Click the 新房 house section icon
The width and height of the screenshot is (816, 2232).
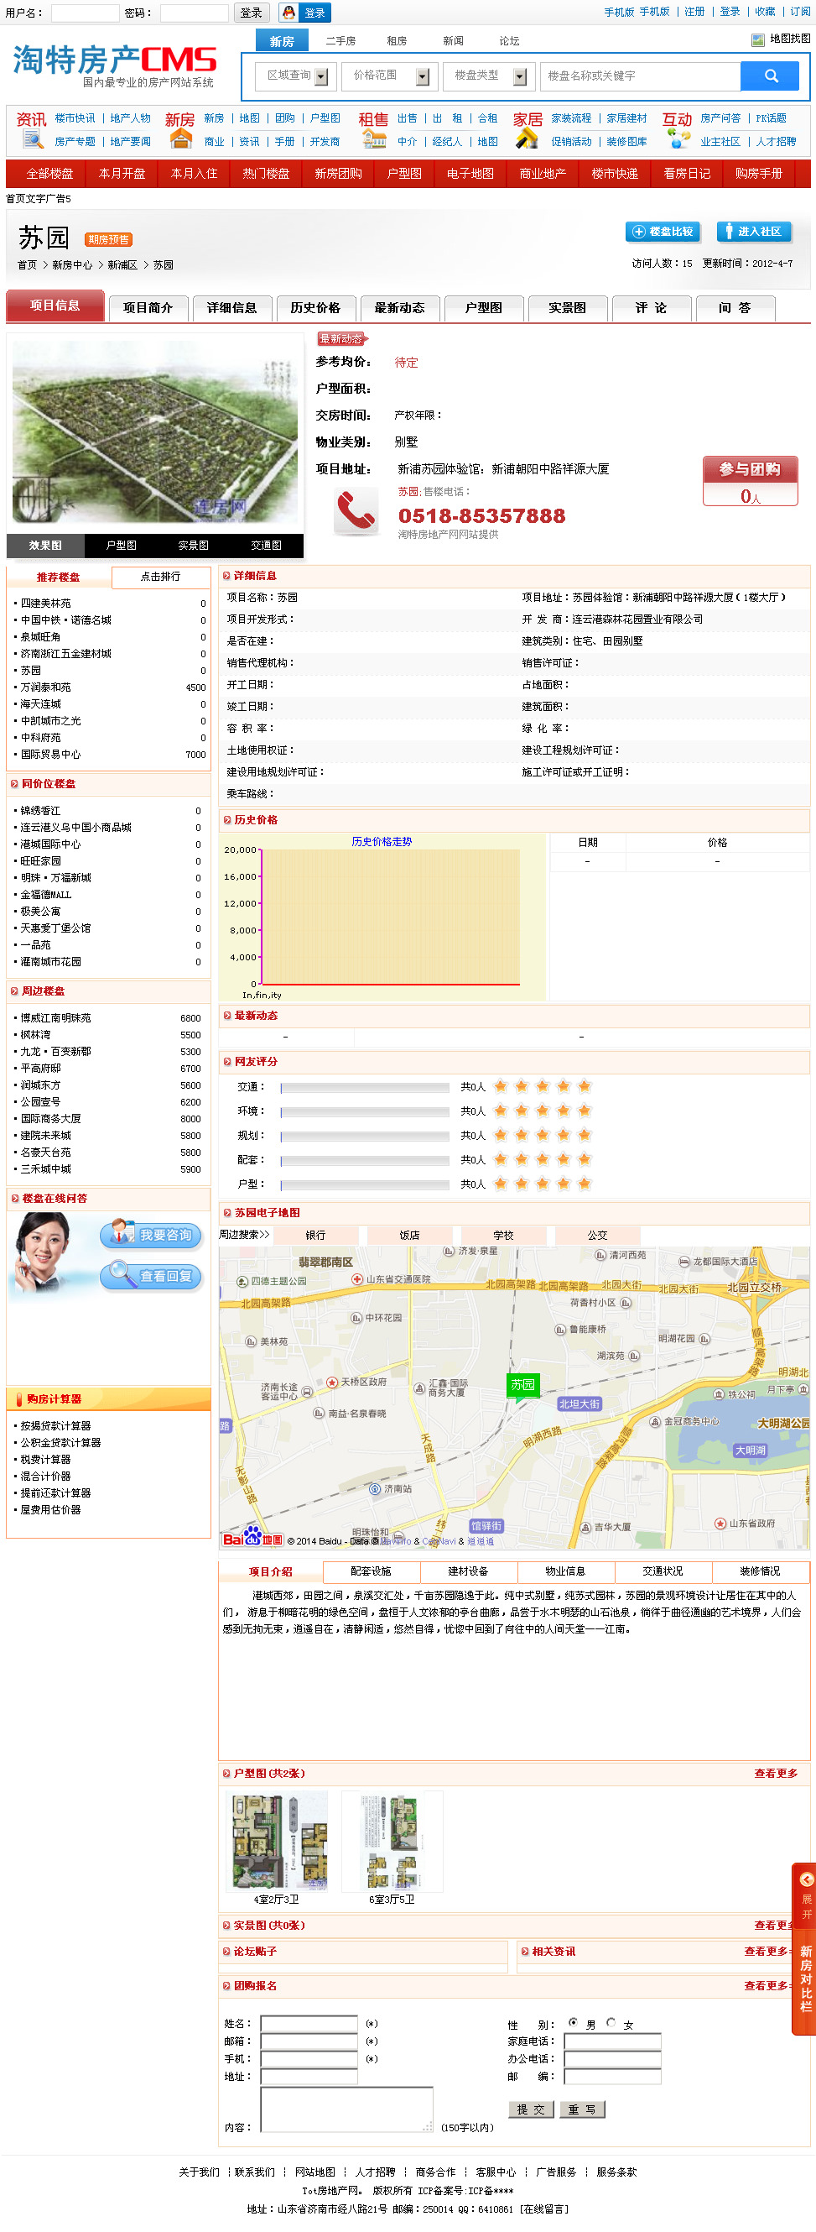pyautogui.click(x=180, y=130)
